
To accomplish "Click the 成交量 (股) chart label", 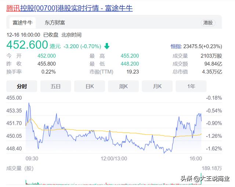I will pos(20,168).
